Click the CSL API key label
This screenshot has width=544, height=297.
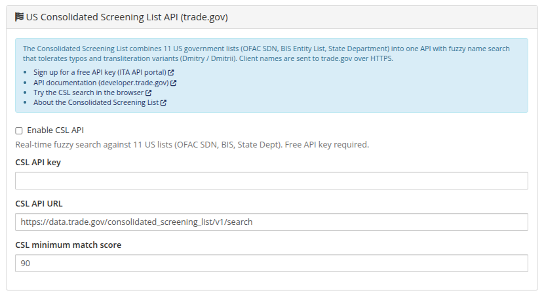[38, 163]
